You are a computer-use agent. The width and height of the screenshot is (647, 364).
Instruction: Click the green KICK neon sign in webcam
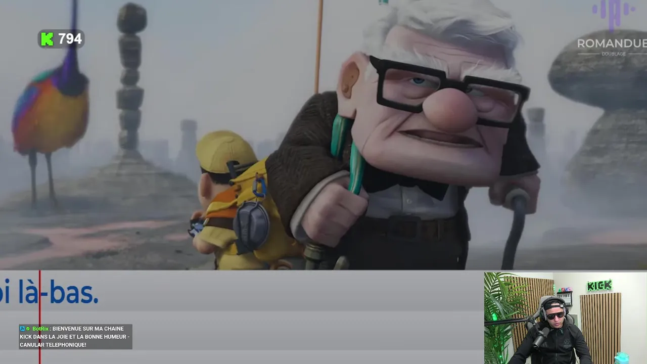(x=599, y=286)
